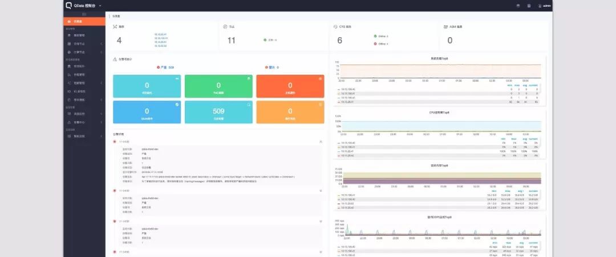Click the icon in the 509 card corner

coord(249,105)
